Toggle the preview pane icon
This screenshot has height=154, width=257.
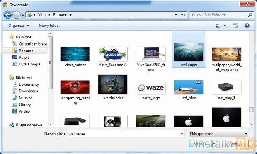pyautogui.click(x=235, y=26)
